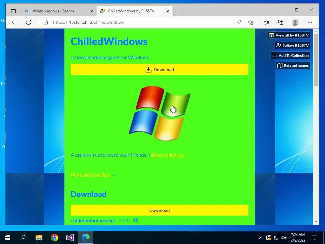Open Visual Studio from taskbar
The image size is (325, 244).
coord(70,238)
